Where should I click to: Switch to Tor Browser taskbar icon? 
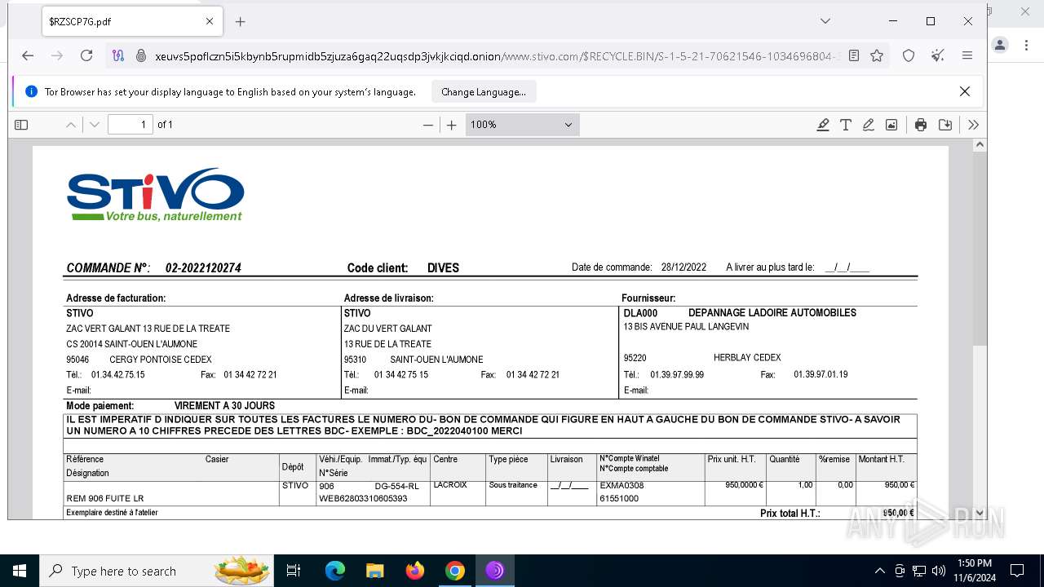(x=495, y=571)
